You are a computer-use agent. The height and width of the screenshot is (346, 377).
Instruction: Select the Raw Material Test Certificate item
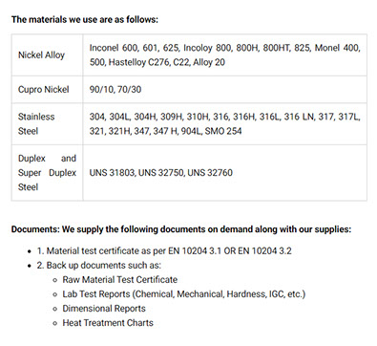(x=120, y=280)
